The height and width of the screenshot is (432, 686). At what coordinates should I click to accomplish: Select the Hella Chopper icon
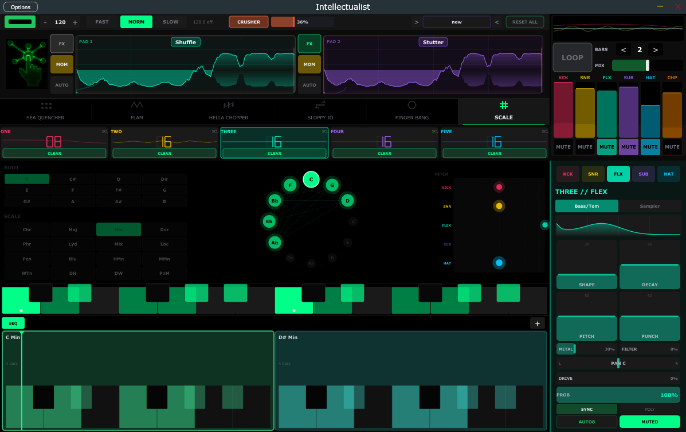coord(229,105)
